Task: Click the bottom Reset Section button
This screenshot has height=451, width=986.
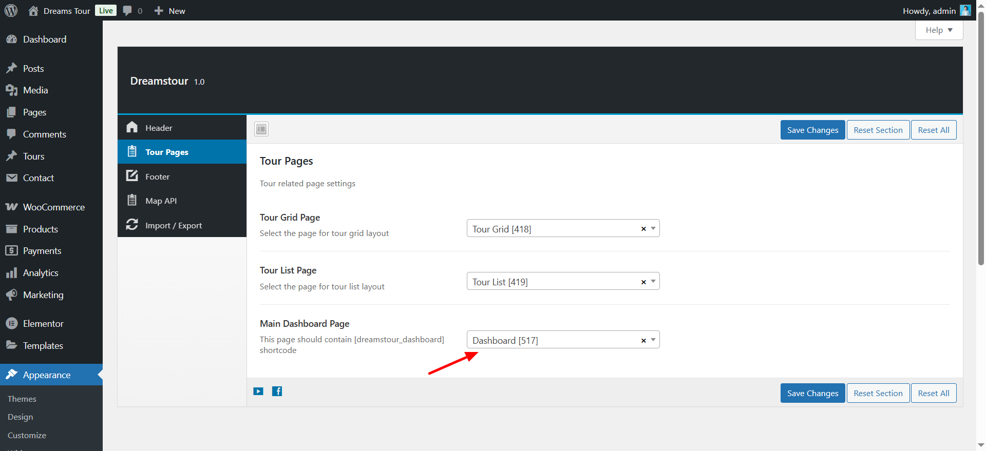Action: 878,394
